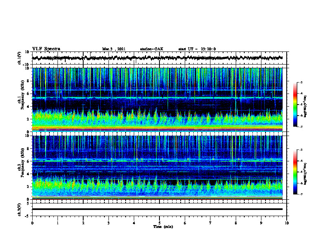Click the "-4" label on ch.2 colorbar

pos(301,161)
